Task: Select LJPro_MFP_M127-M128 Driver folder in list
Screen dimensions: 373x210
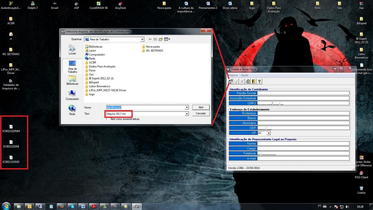Action: pos(105,90)
